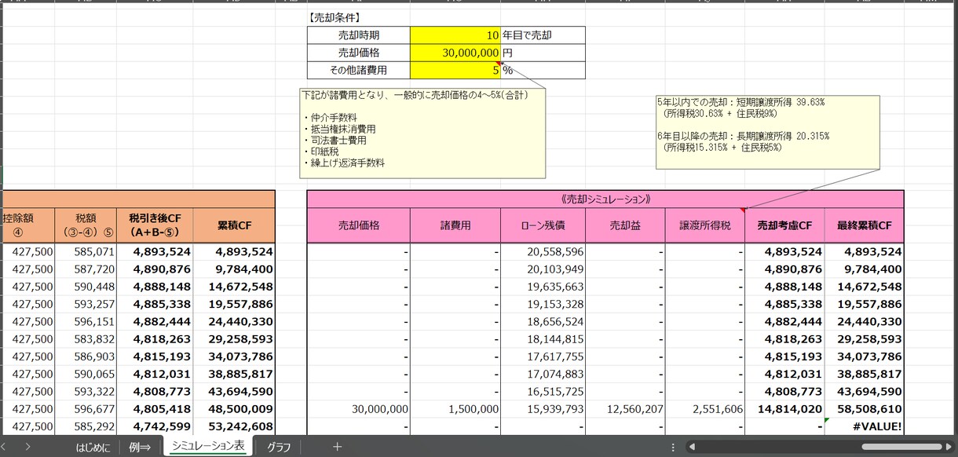Click the 【売却条件】 heading
The height and width of the screenshot is (457, 958).
click(335, 17)
